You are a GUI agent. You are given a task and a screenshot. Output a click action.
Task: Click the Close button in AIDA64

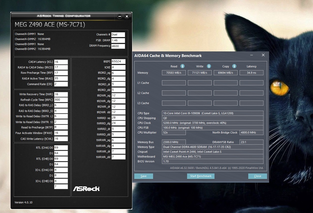258,176
